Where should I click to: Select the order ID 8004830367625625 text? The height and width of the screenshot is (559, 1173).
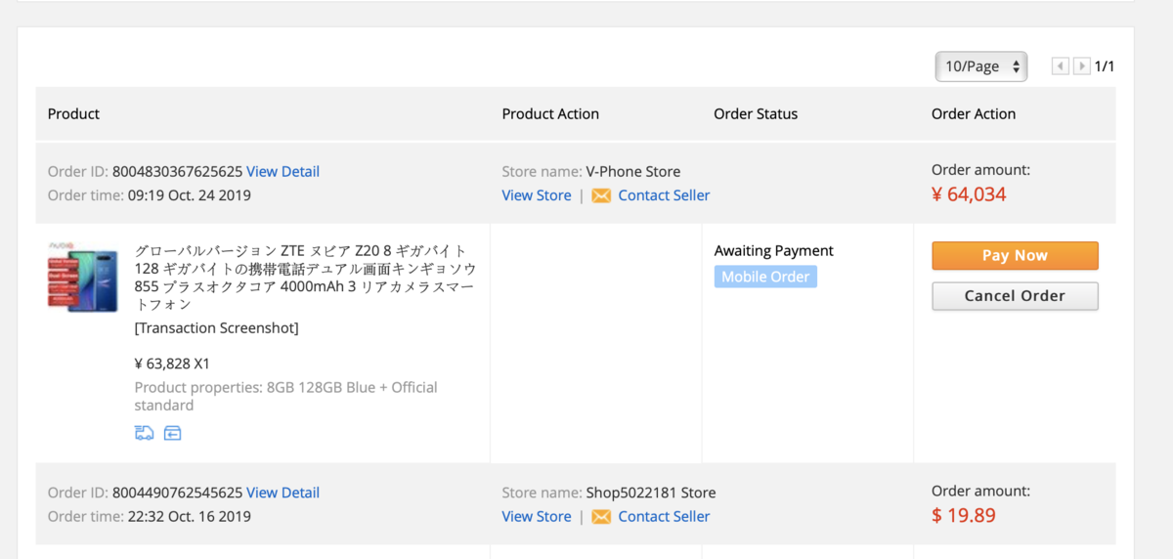[177, 171]
